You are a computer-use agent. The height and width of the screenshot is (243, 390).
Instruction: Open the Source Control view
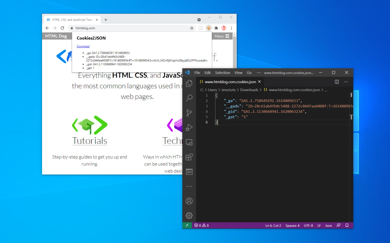[189, 113]
